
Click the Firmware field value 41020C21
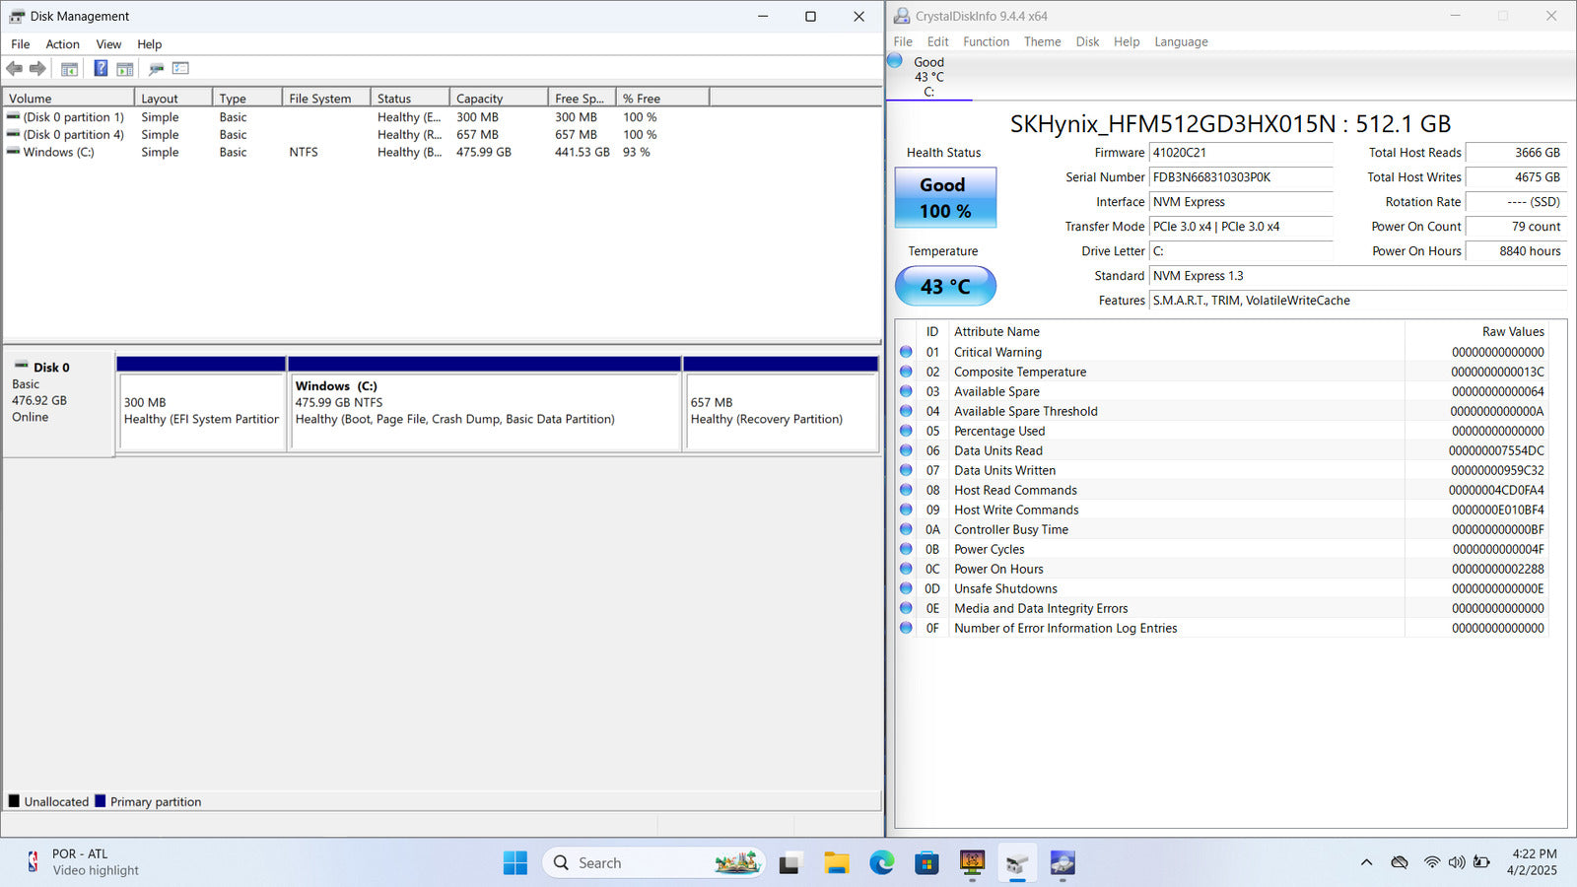(1241, 153)
